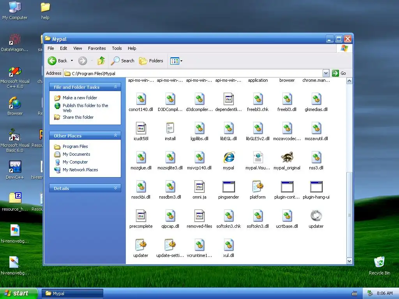Collapse the Other Places panel

(115, 135)
